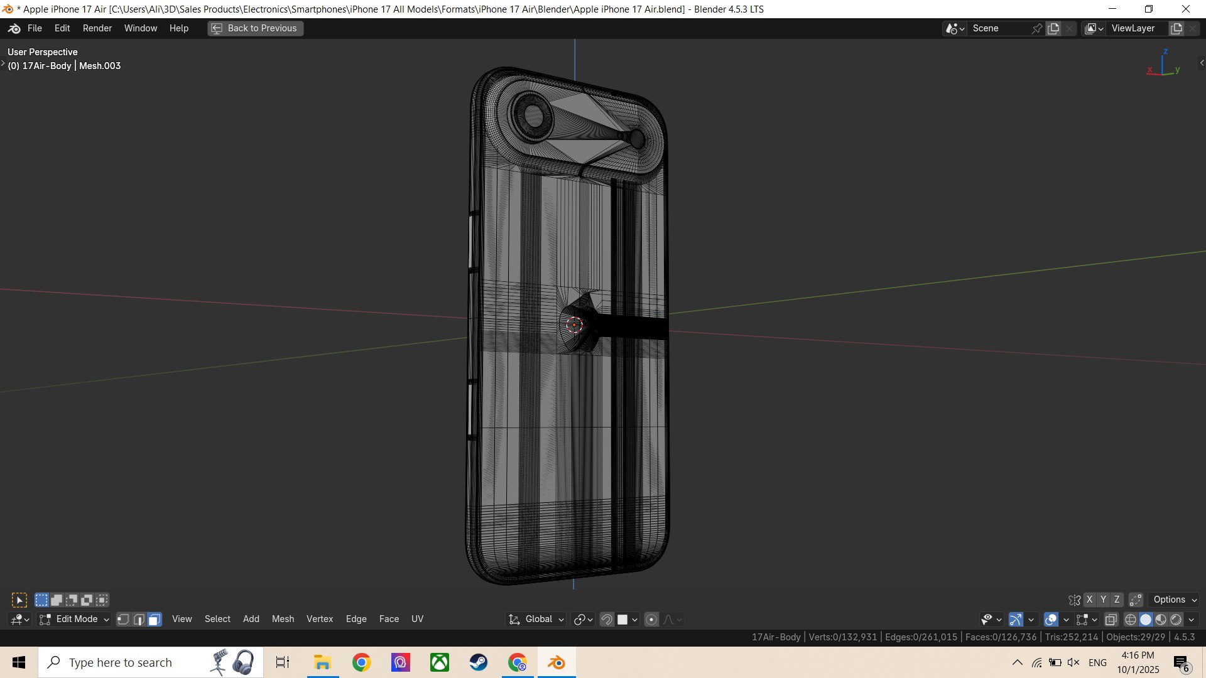Open the Edit menu in top bar
This screenshot has height=678, width=1206.
62,28
